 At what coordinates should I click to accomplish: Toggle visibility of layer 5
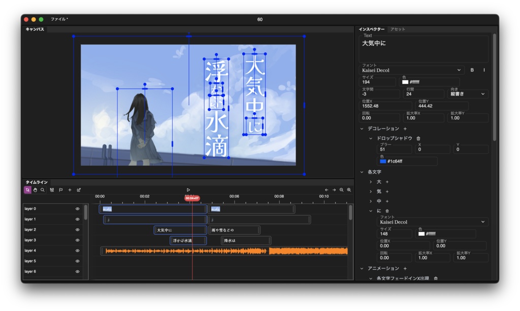(78, 261)
